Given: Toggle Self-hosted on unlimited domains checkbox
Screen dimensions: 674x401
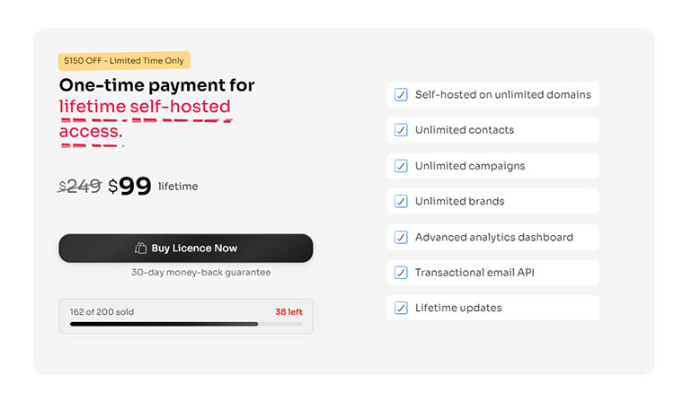Looking at the screenshot, I should click(x=401, y=94).
